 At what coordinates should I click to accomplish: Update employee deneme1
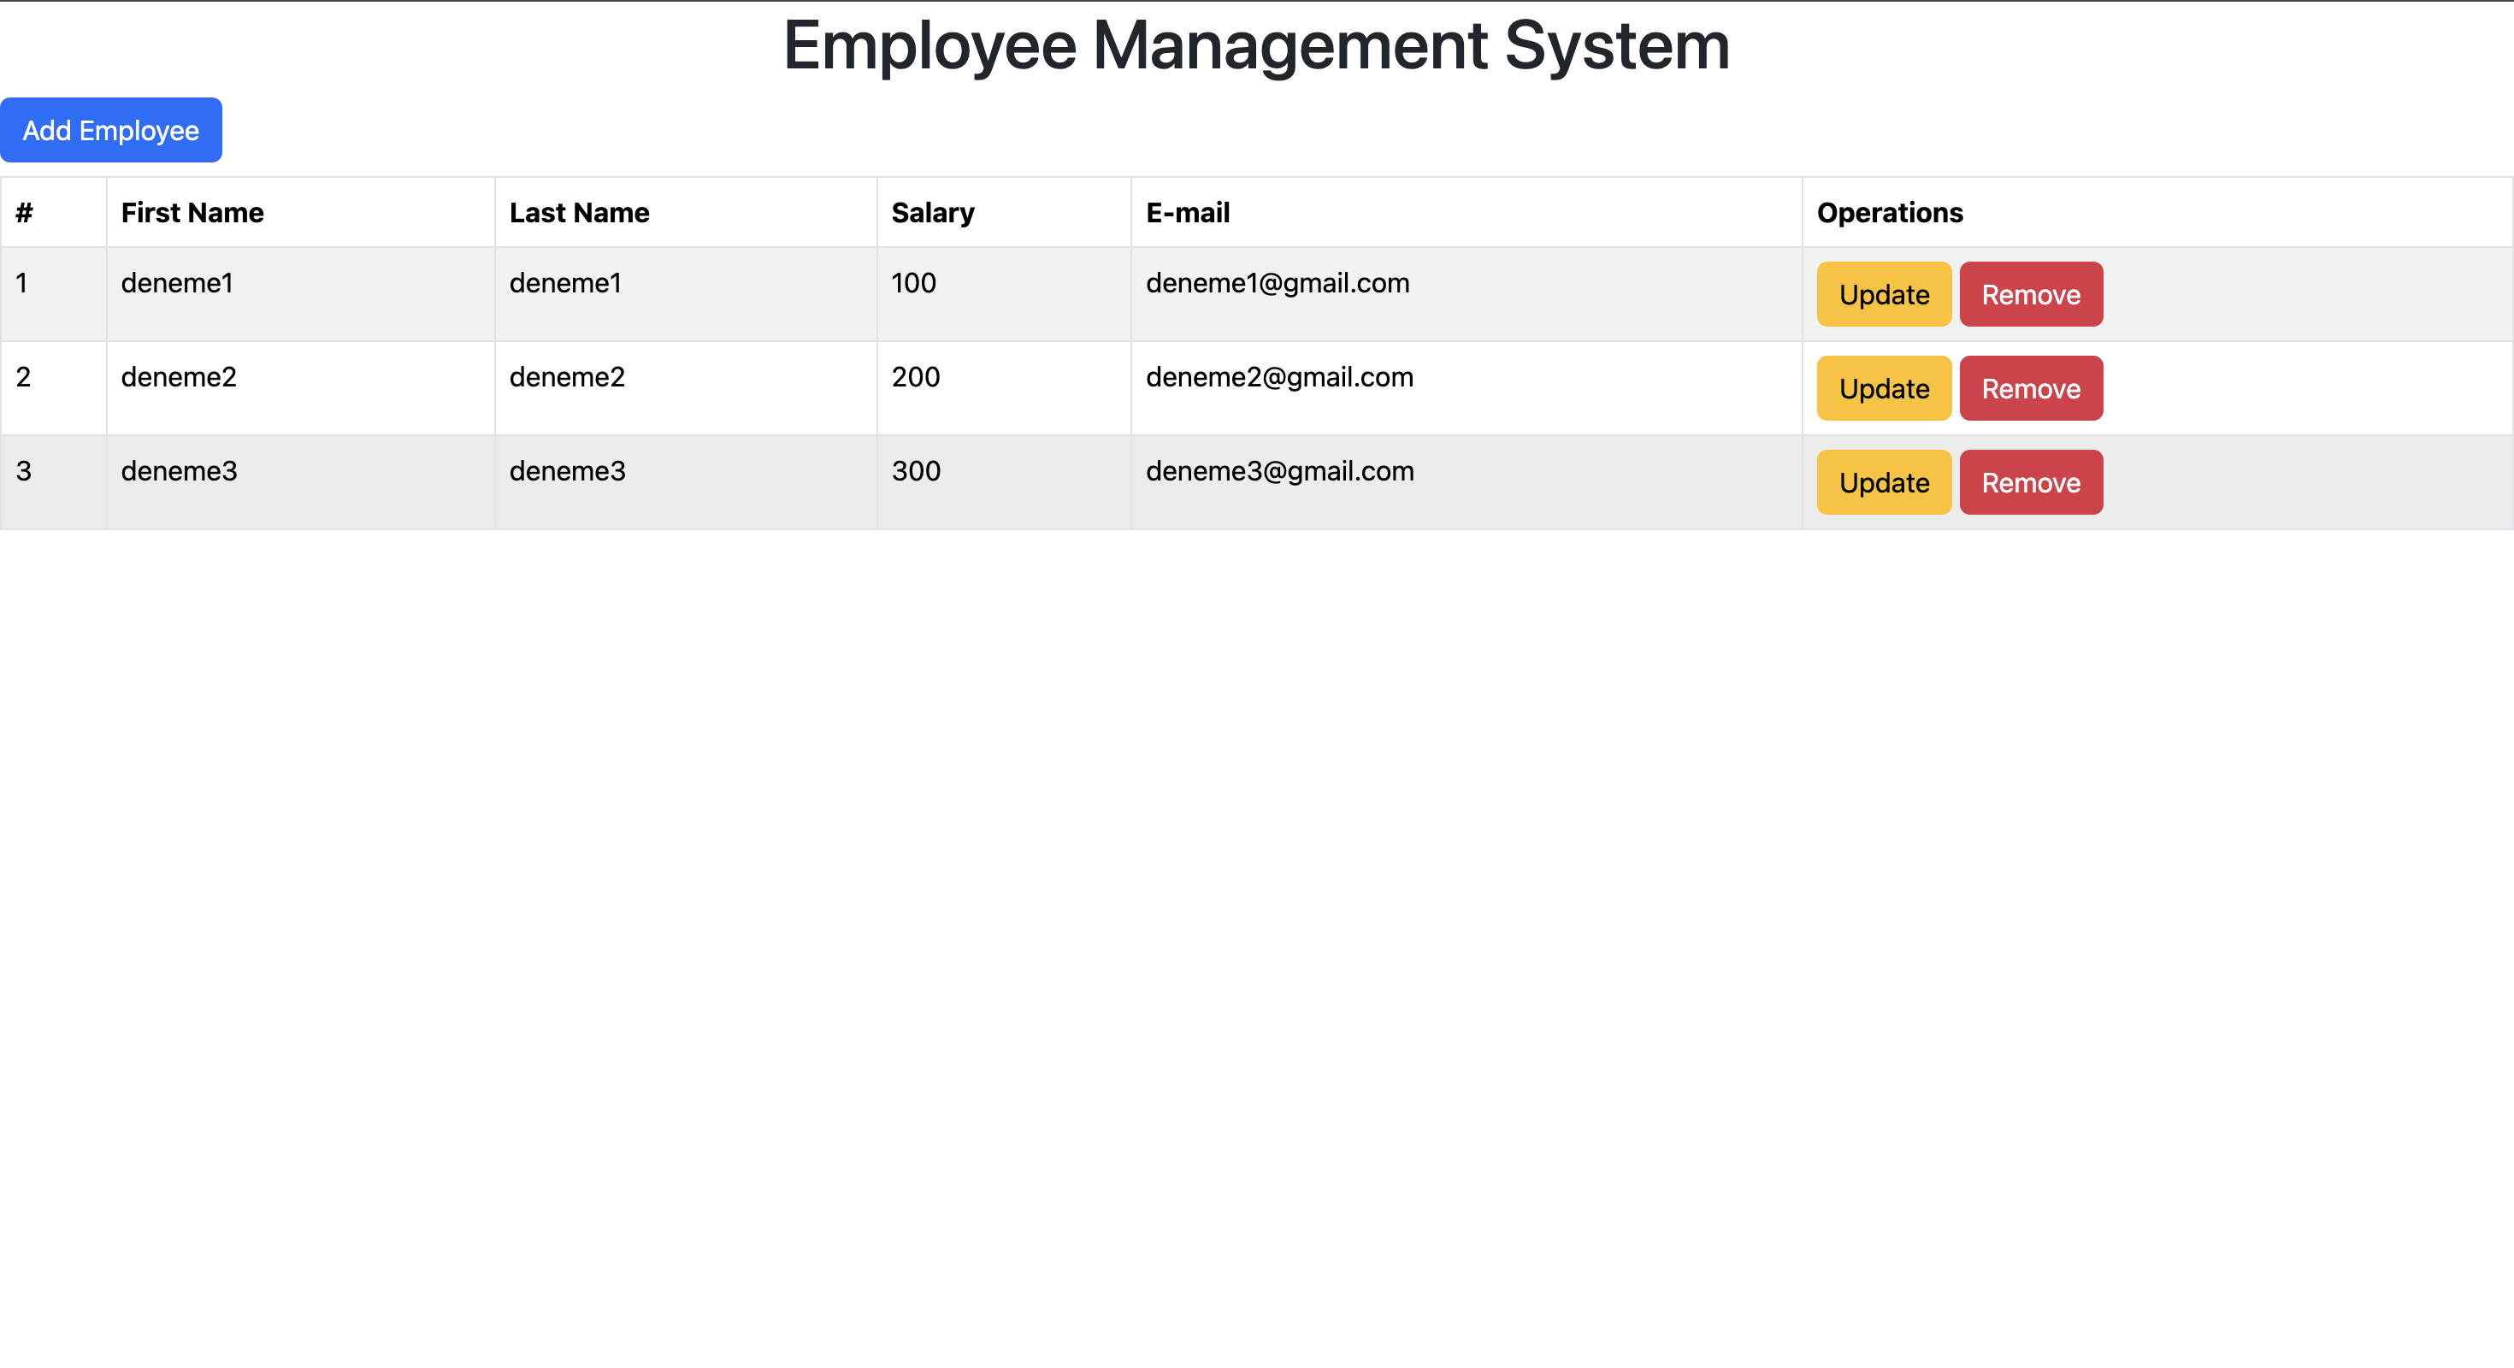point(1883,294)
